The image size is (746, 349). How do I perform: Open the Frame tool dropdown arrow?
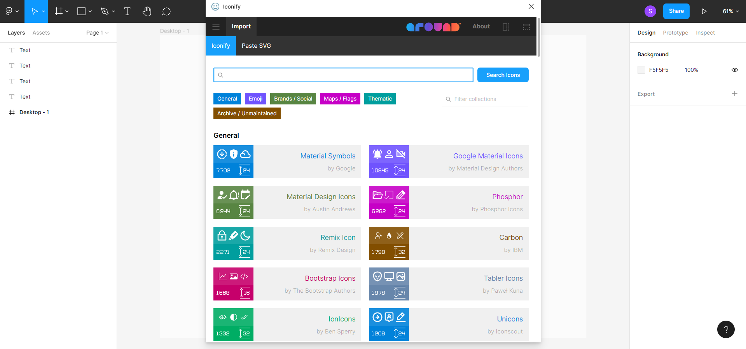click(x=67, y=11)
